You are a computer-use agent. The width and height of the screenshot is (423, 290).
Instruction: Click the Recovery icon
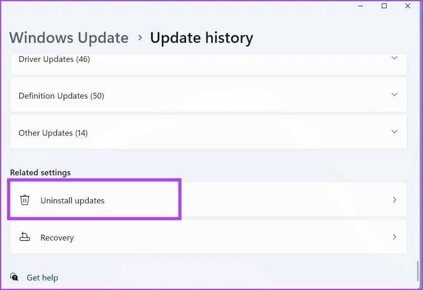click(25, 237)
